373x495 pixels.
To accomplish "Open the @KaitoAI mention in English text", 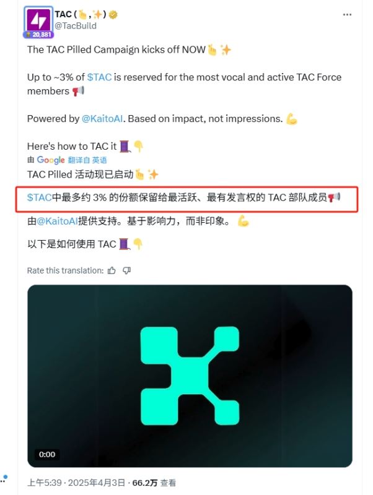I will 102,119.
